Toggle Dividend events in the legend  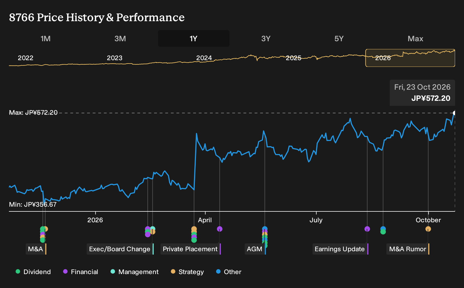point(33,272)
